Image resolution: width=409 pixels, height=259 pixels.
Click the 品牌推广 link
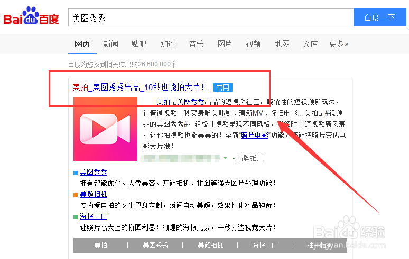coord(249,158)
